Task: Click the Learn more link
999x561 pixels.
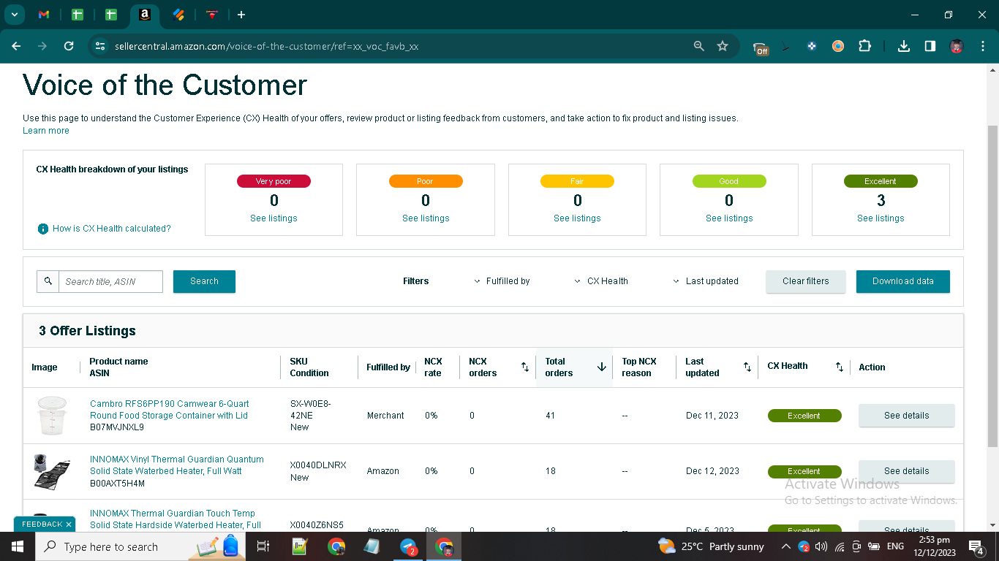Action: point(46,131)
